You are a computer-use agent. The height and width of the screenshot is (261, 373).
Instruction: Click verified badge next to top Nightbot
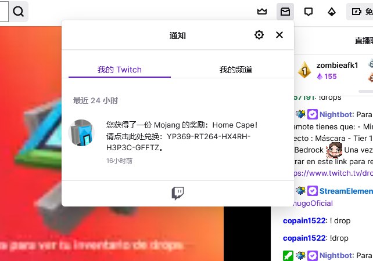[313, 114]
